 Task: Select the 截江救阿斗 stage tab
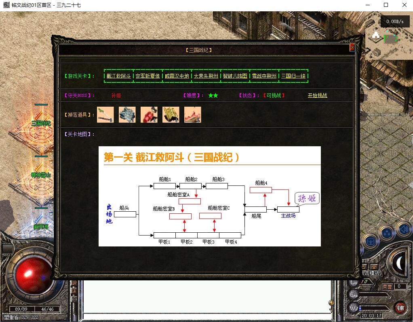coord(119,76)
